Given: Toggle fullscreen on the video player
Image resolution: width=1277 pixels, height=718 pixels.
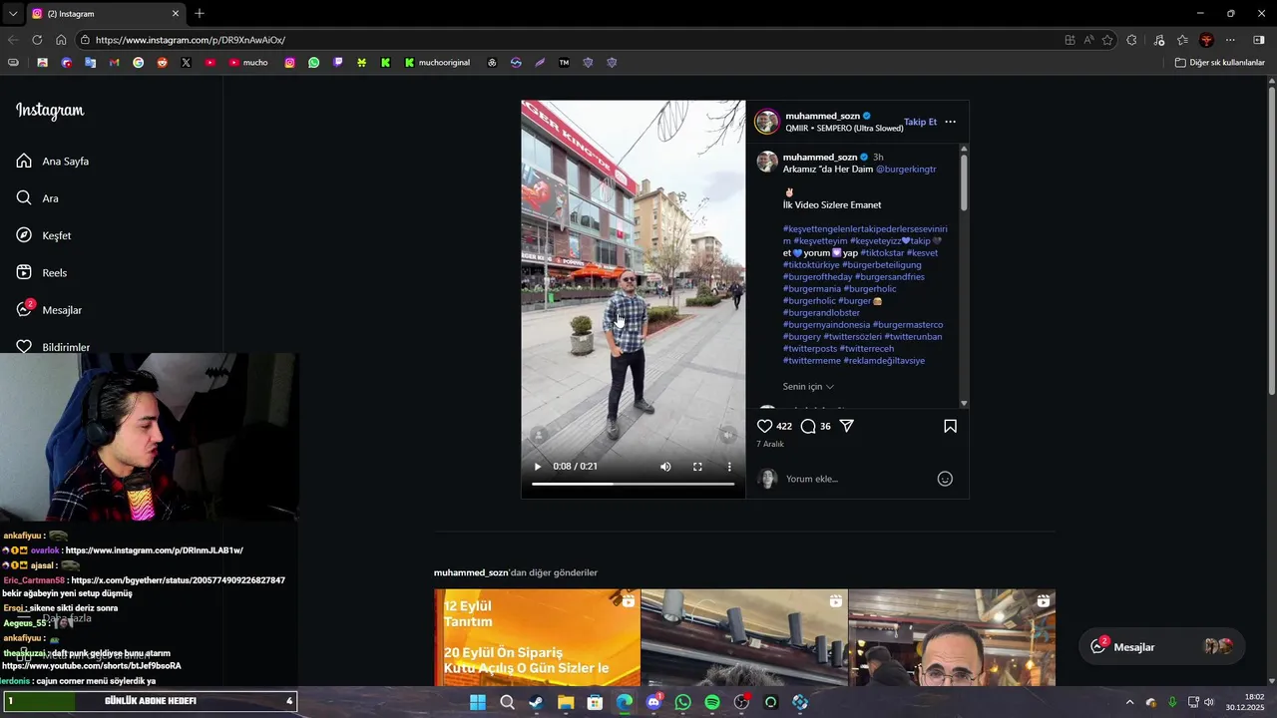Looking at the screenshot, I should tap(697, 467).
